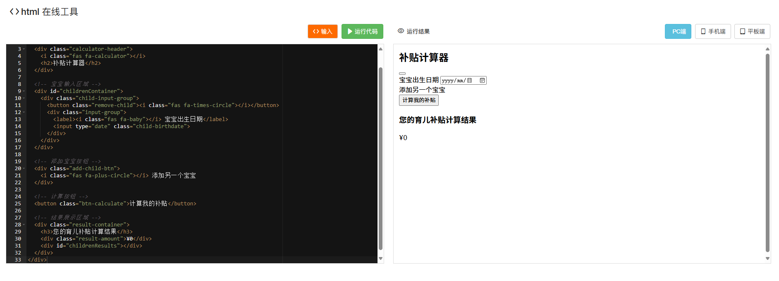Click the eye icon beside 运行结果
This screenshot has width=779, height=281.
coord(401,31)
